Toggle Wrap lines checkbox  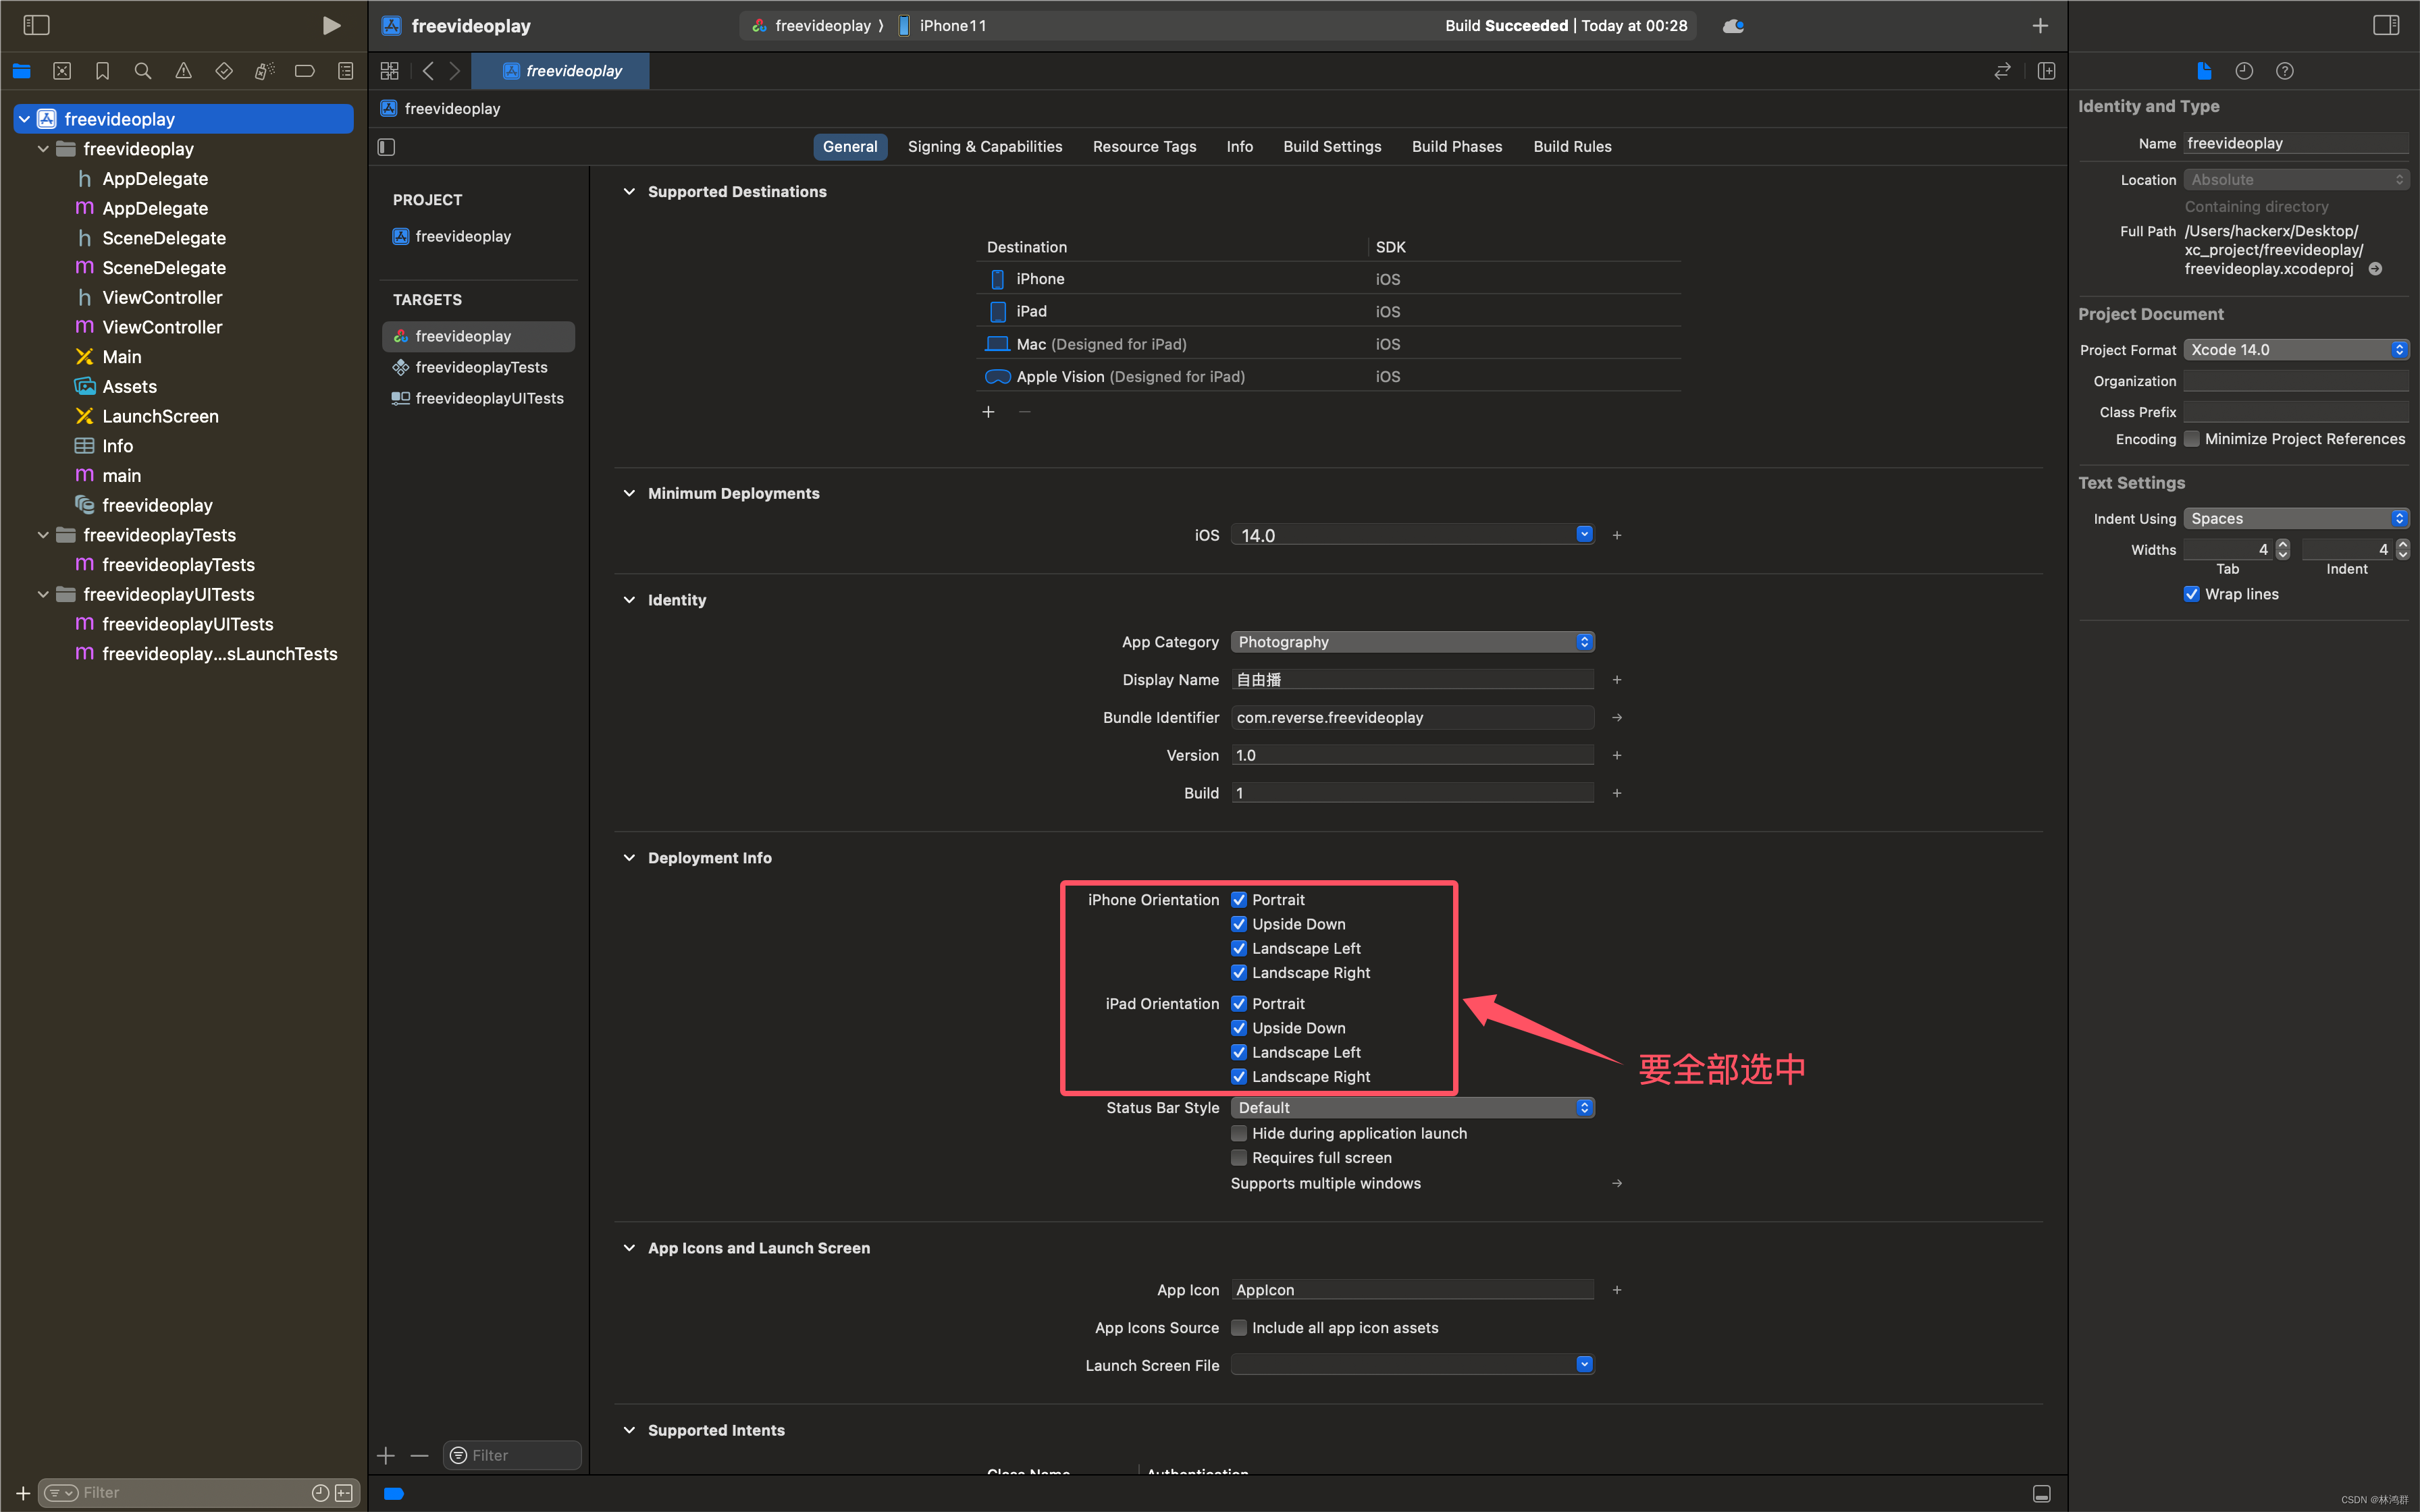point(2191,594)
